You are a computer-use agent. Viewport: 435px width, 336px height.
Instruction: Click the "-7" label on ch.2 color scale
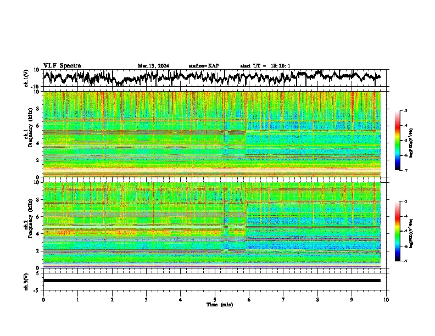tap(405, 261)
